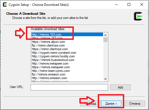Click the scroll up arrow of site list
149x110 pixels.
(x=105, y=35)
